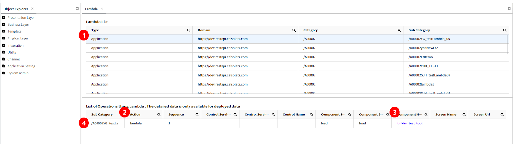
Task: Search the Domain column in Lambda List
Action: tap(294, 30)
